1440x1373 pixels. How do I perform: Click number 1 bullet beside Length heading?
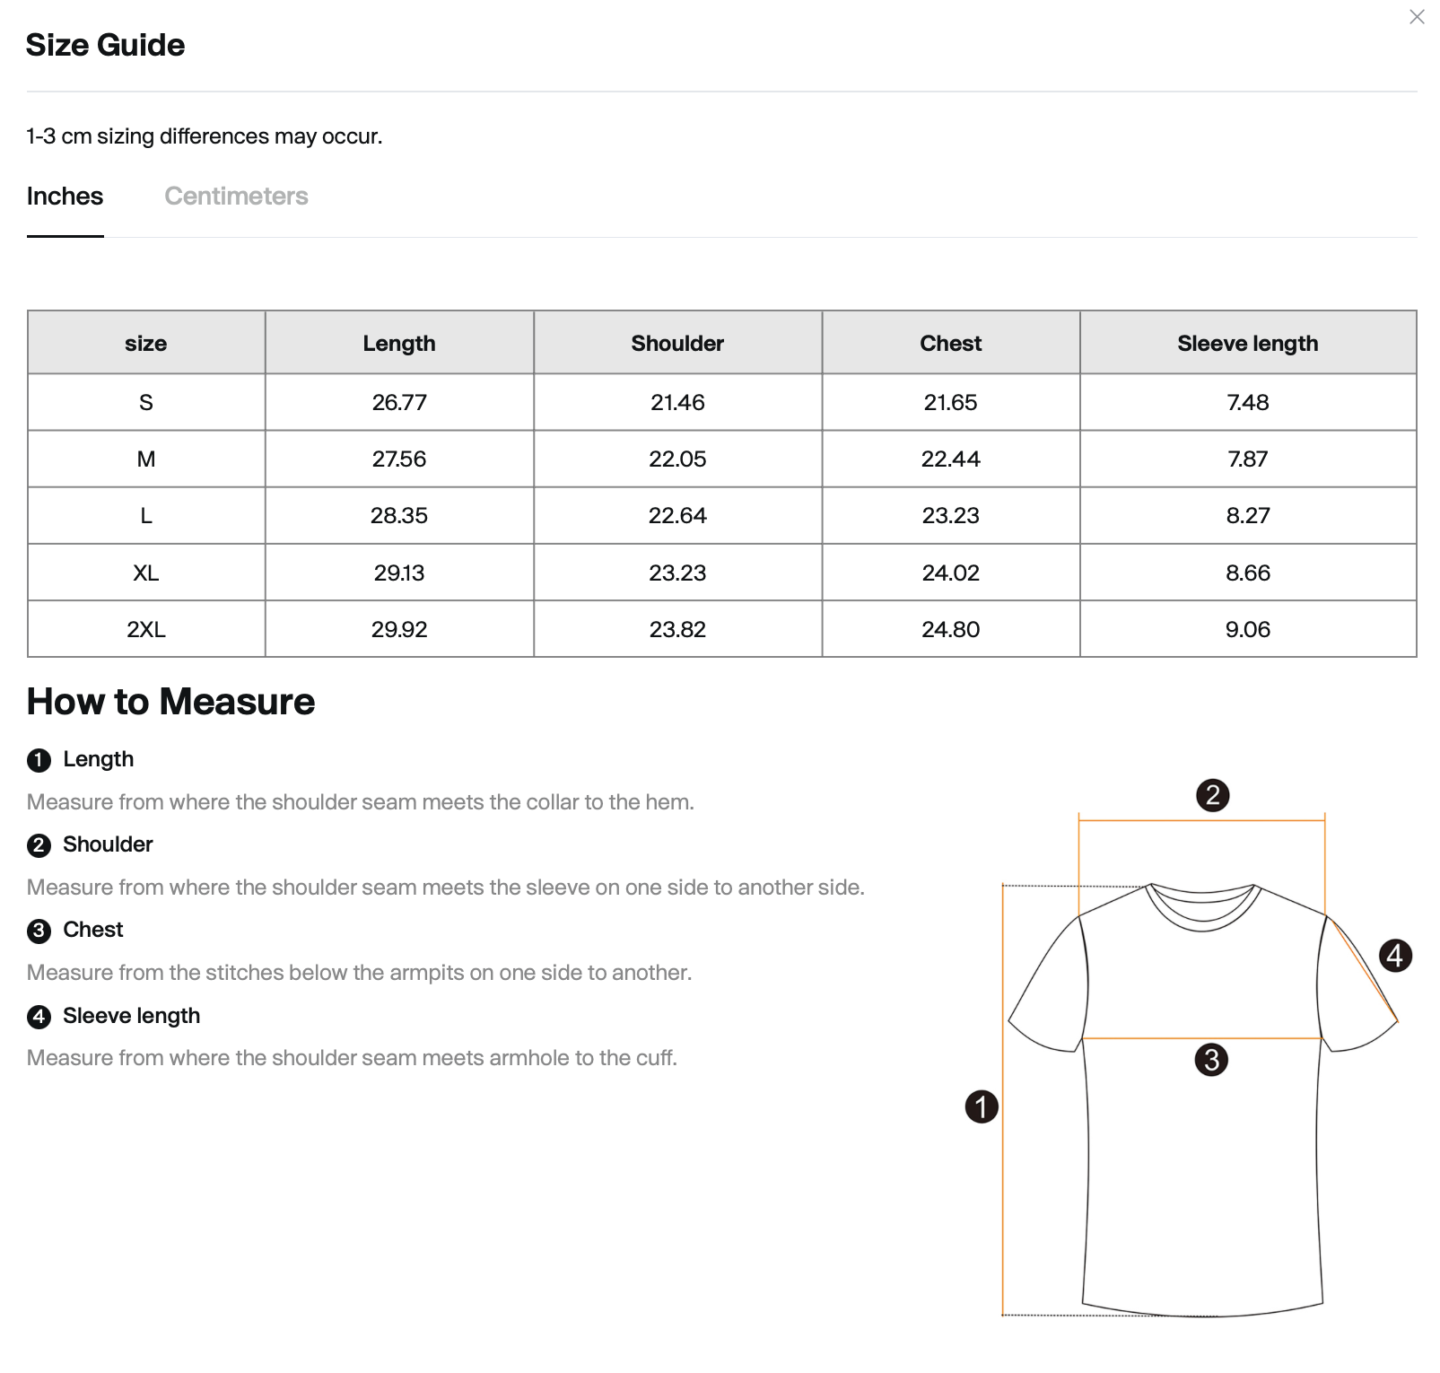click(x=39, y=761)
